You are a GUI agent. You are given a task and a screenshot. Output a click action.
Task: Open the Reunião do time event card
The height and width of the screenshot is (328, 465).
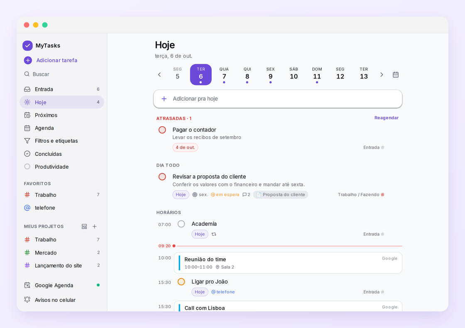(288, 263)
